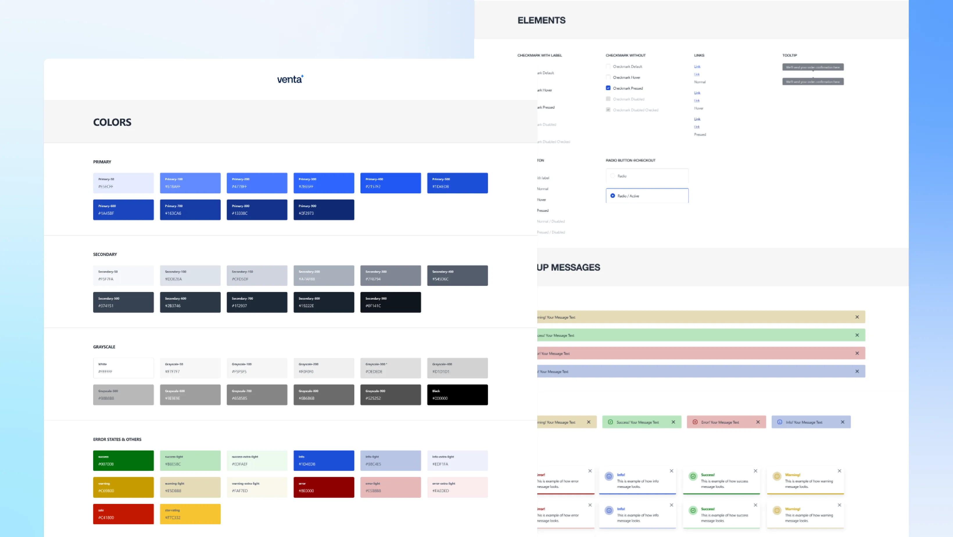
Task: Close the full-width green success banner
Action: (857, 335)
